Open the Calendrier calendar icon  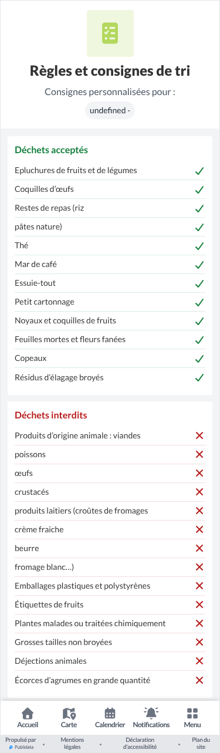click(x=110, y=713)
